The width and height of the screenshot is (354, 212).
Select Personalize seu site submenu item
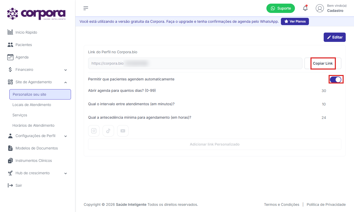click(40, 94)
